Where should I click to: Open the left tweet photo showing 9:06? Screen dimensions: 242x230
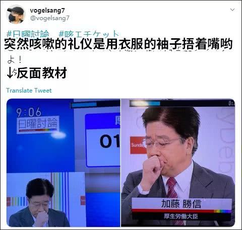pos(64,163)
